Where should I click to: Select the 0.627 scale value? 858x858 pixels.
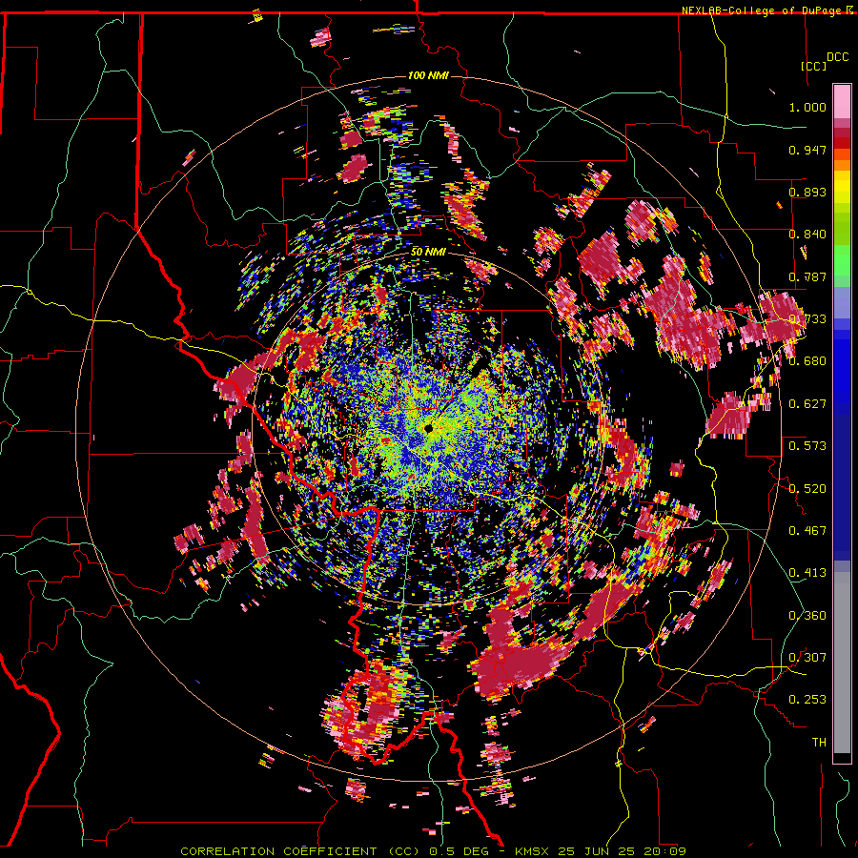[x=807, y=404]
